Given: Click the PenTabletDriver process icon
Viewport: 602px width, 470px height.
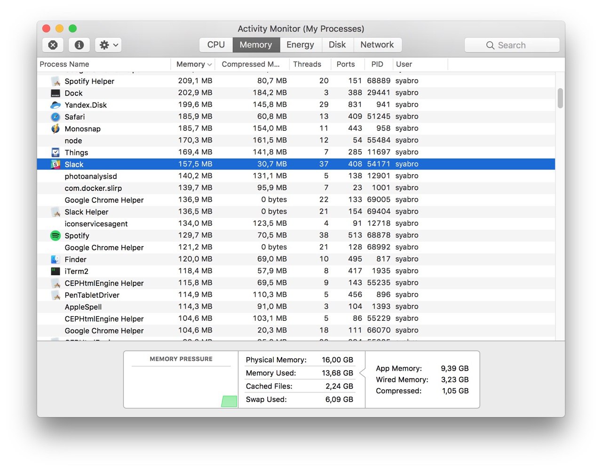Looking at the screenshot, I should coord(55,295).
